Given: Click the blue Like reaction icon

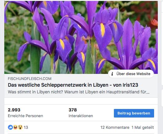Looking at the screenshot, I should pos(10,127).
